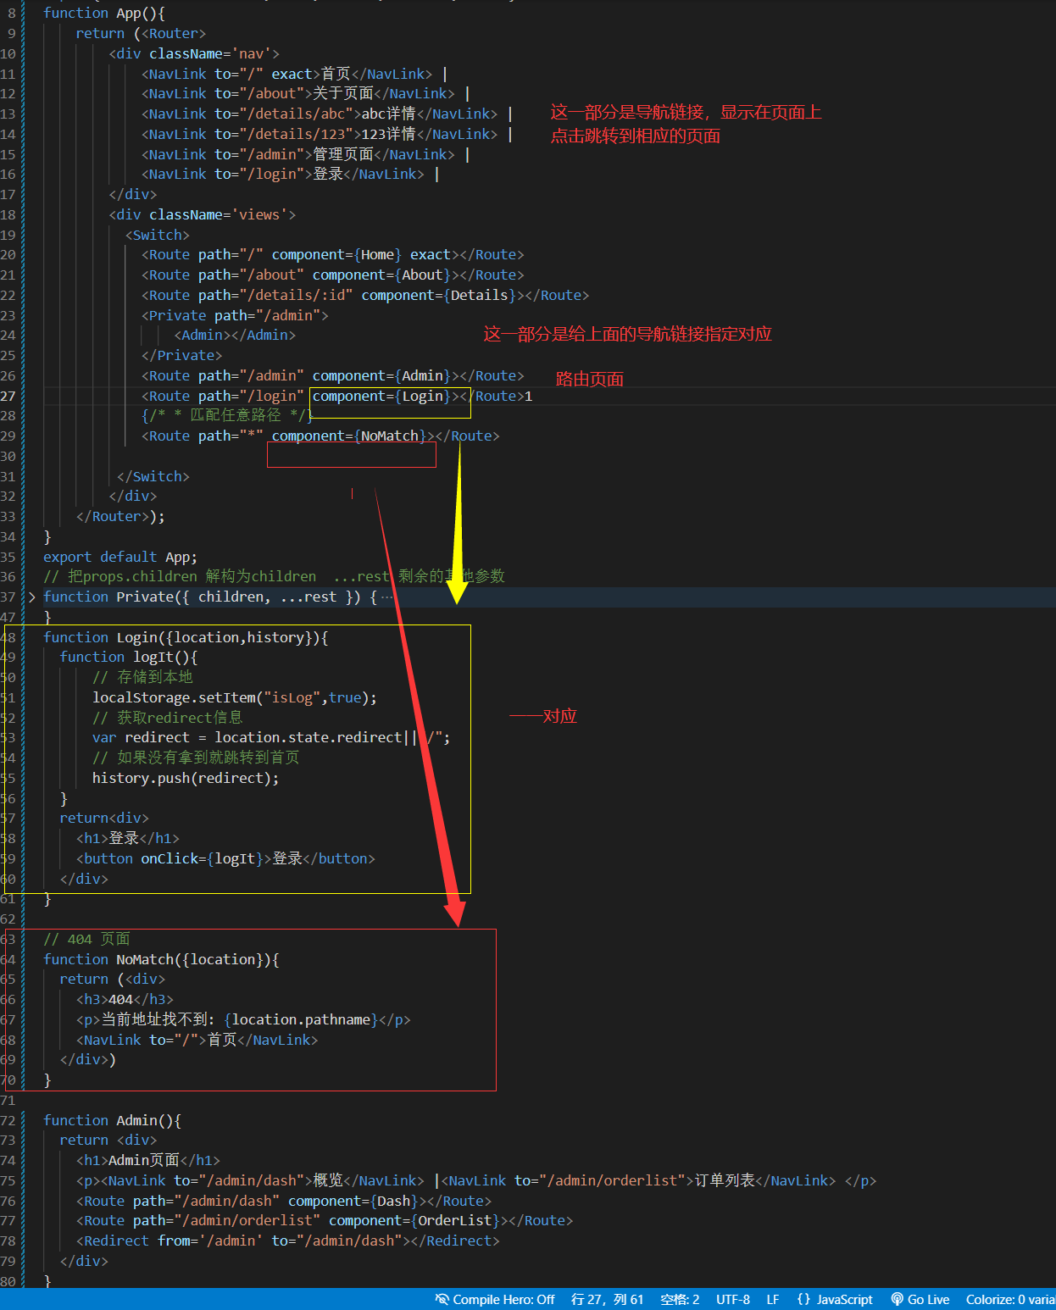Screen dimensions: 1056x1310
Task: Click the className='views' div line
Action: (203, 214)
